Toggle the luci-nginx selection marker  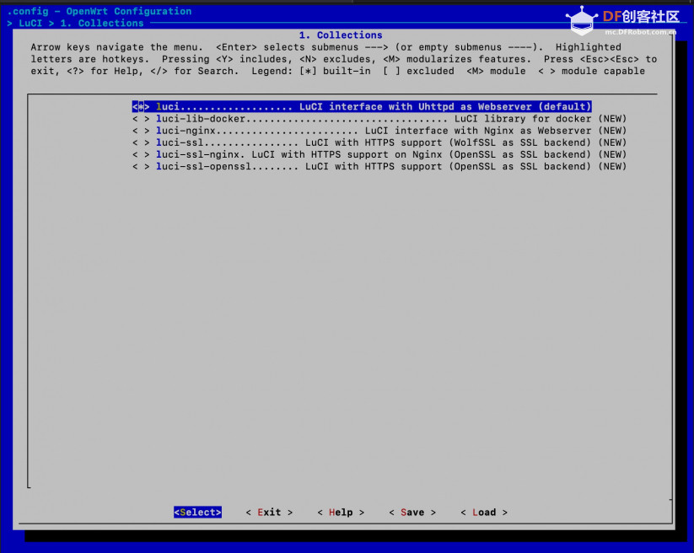click(x=141, y=131)
